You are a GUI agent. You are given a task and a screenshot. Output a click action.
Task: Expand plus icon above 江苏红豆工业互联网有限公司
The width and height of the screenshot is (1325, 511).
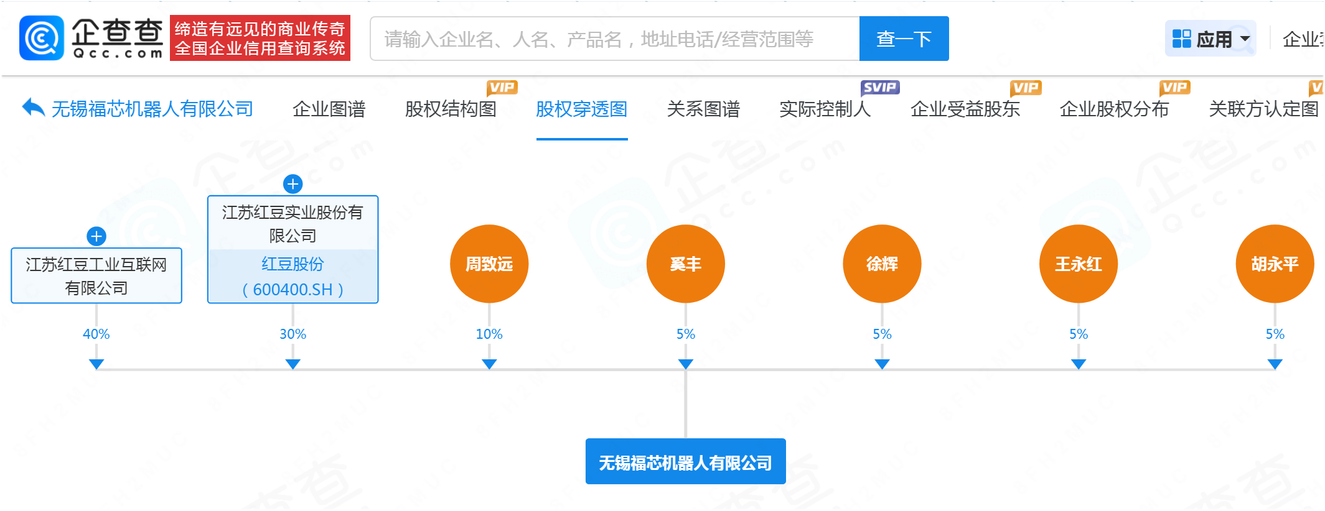[96, 236]
